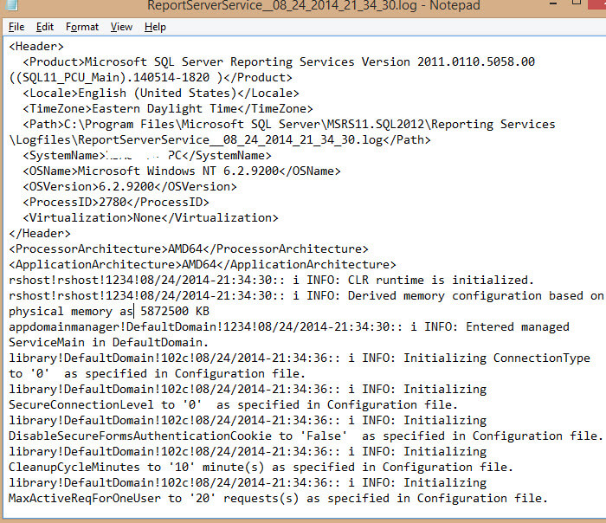The width and height of the screenshot is (606, 523).
Task: Click the OSName Microsoft Windows NT line
Action: 182,171
